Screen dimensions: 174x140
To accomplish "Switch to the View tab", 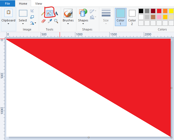I will [x=38, y=4].
